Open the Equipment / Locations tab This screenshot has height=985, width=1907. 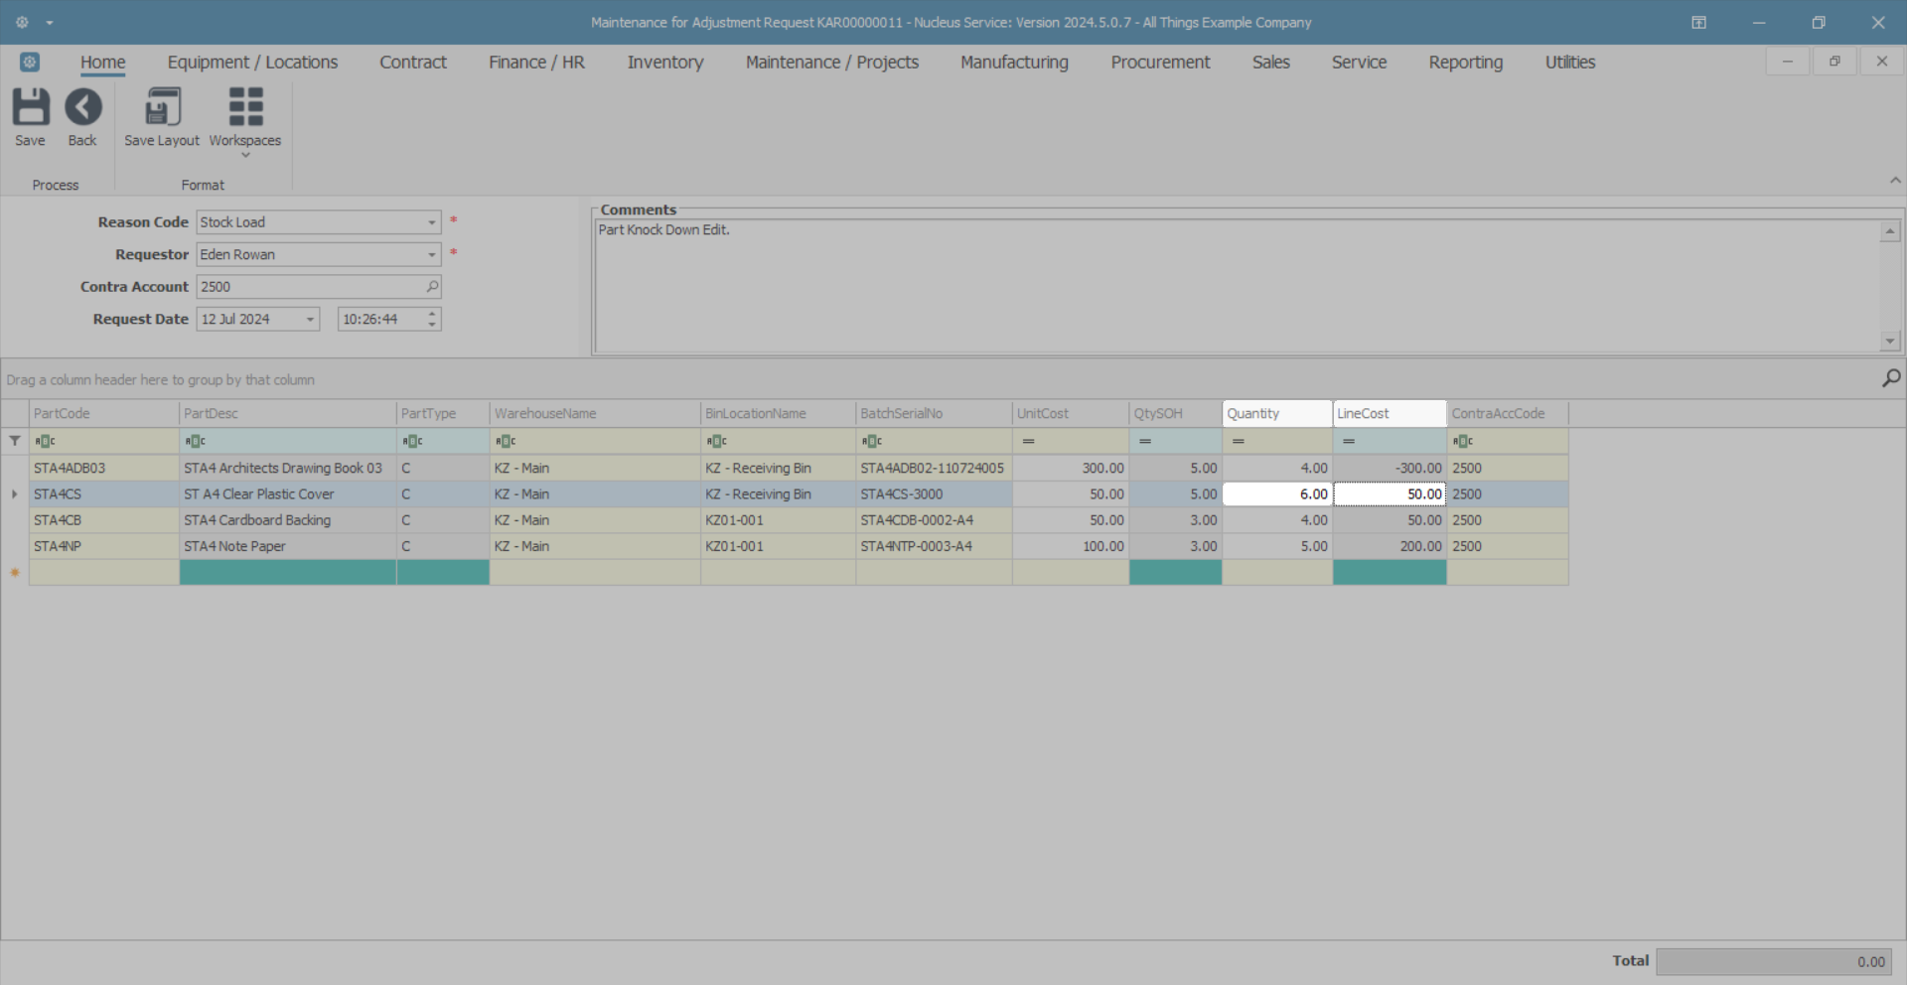coord(252,62)
